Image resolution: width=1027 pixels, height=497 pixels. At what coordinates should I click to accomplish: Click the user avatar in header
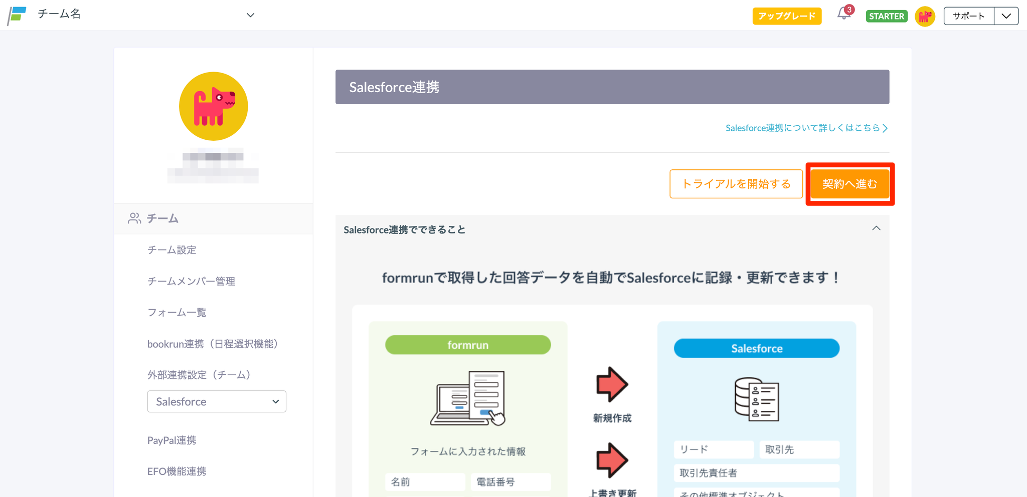tap(925, 16)
